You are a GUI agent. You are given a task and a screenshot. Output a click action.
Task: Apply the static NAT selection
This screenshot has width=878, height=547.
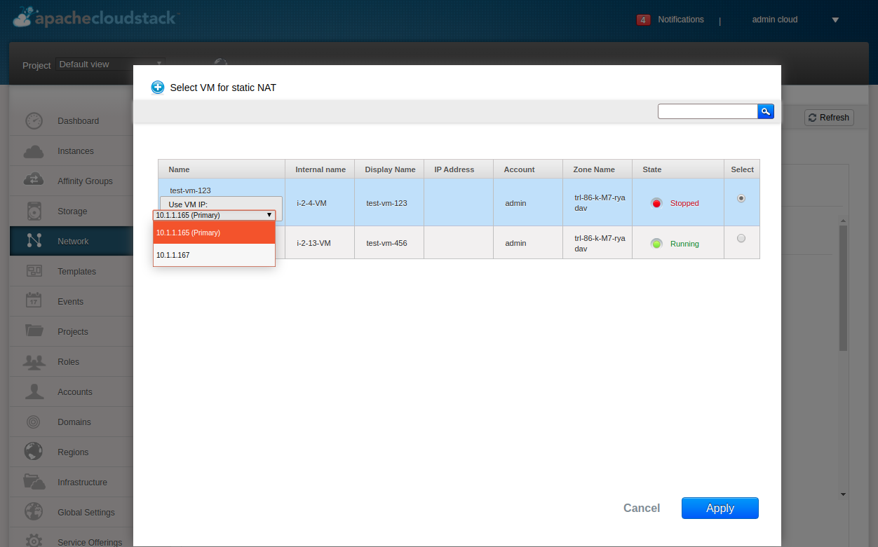[720, 508]
